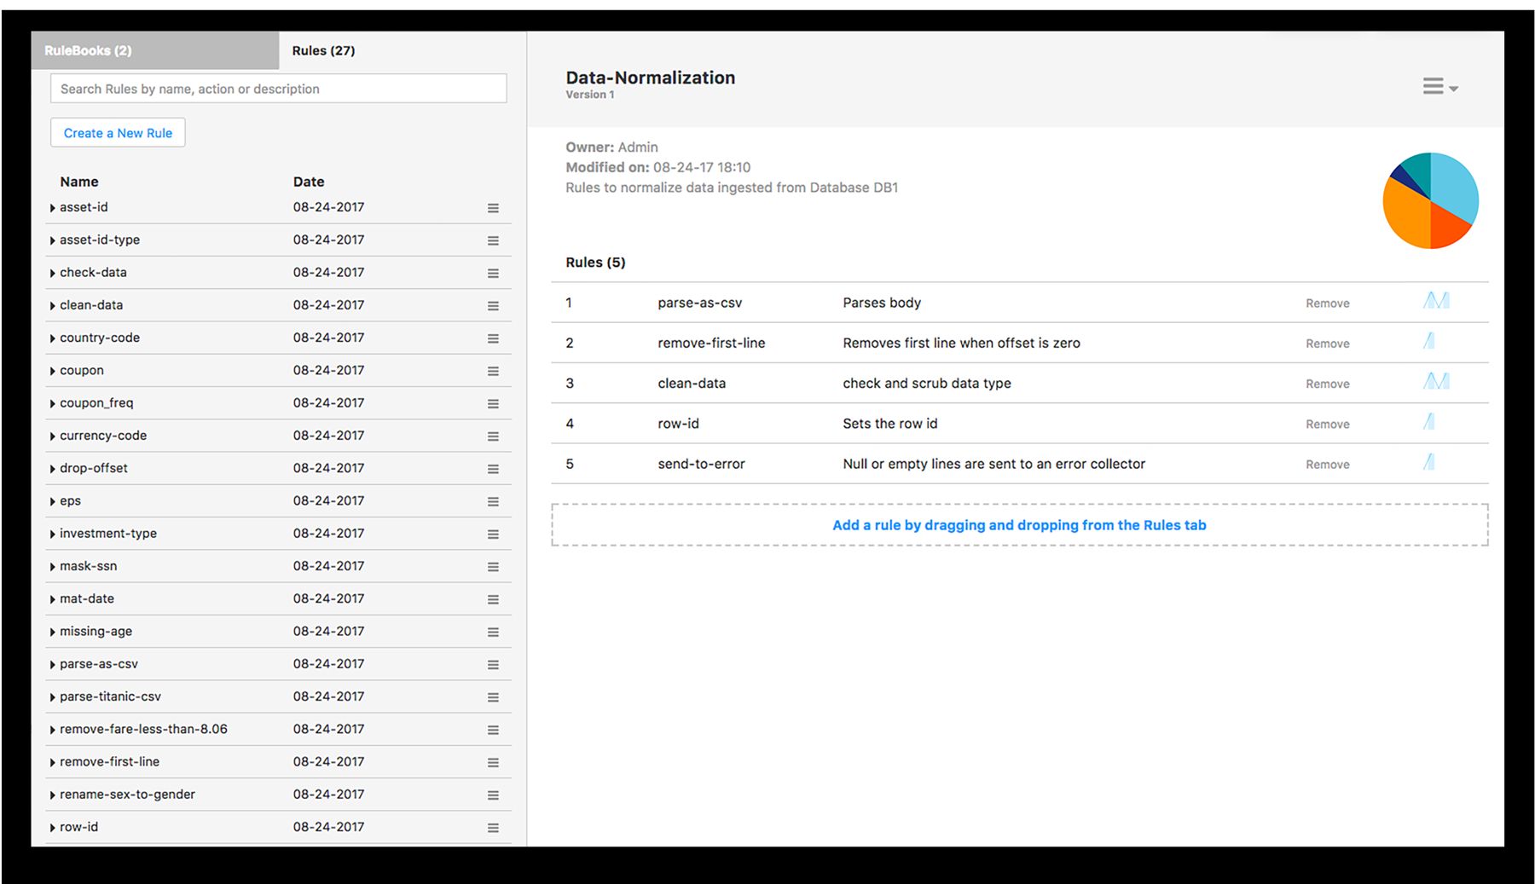Click the menu icon beside country-code rule
This screenshot has width=1535, height=884.
click(x=493, y=338)
